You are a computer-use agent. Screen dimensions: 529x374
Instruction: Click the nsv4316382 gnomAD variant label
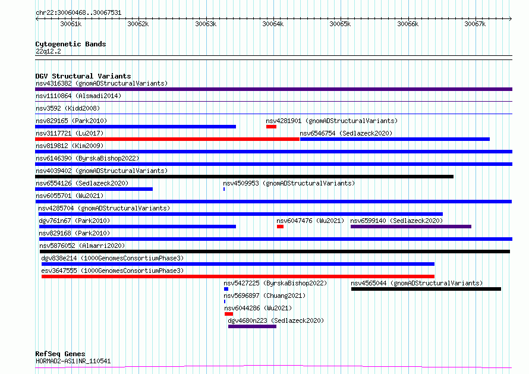pos(102,83)
